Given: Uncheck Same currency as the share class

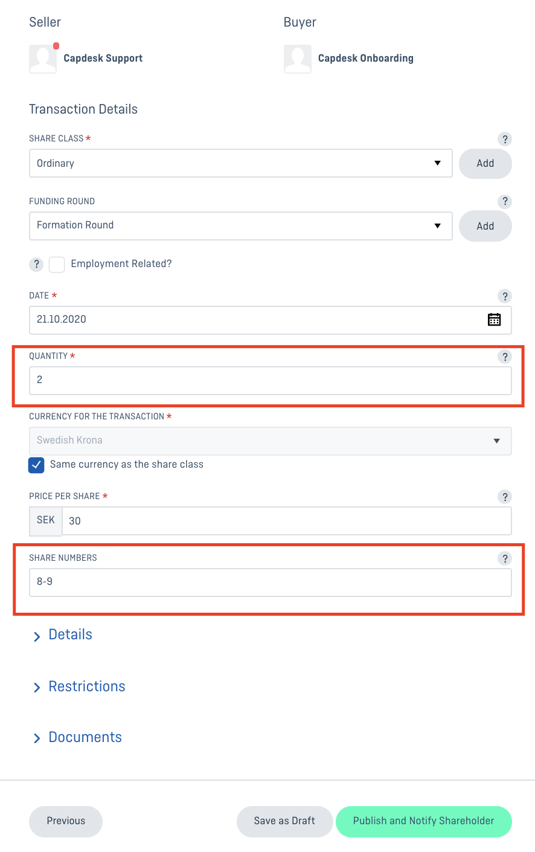Looking at the screenshot, I should pyautogui.click(x=36, y=465).
